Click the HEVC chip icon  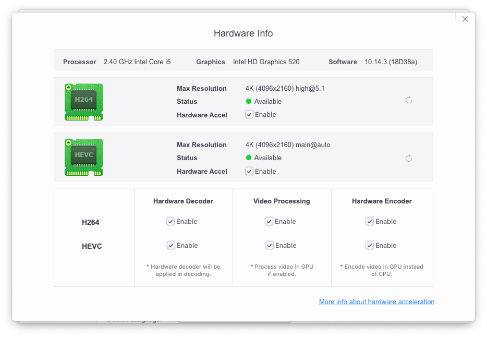point(83,157)
